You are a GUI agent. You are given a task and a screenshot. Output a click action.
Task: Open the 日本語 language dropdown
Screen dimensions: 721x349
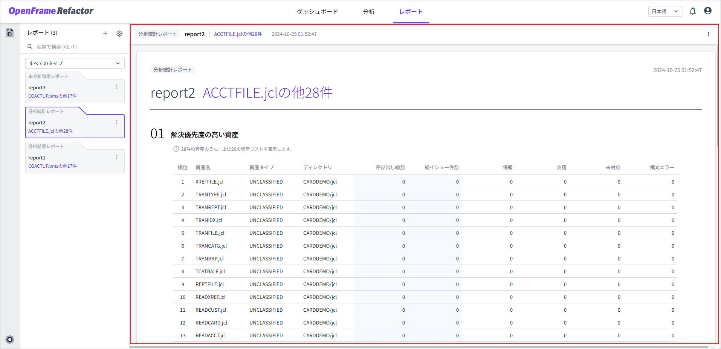pos(665,11)
